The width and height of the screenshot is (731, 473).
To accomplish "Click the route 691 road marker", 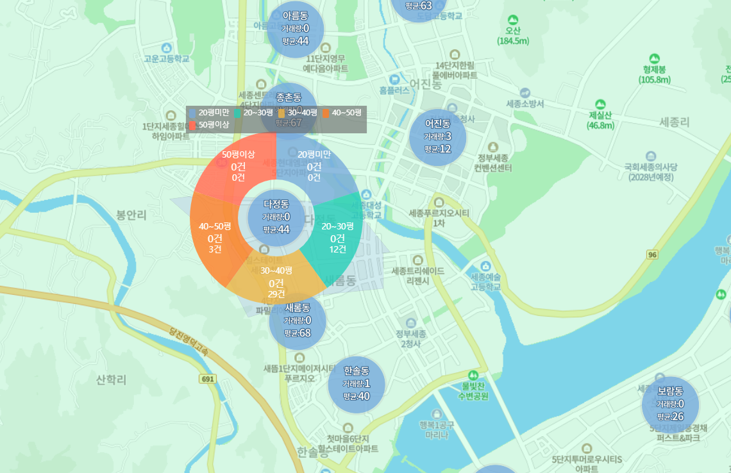I will (x=208, y=379).
